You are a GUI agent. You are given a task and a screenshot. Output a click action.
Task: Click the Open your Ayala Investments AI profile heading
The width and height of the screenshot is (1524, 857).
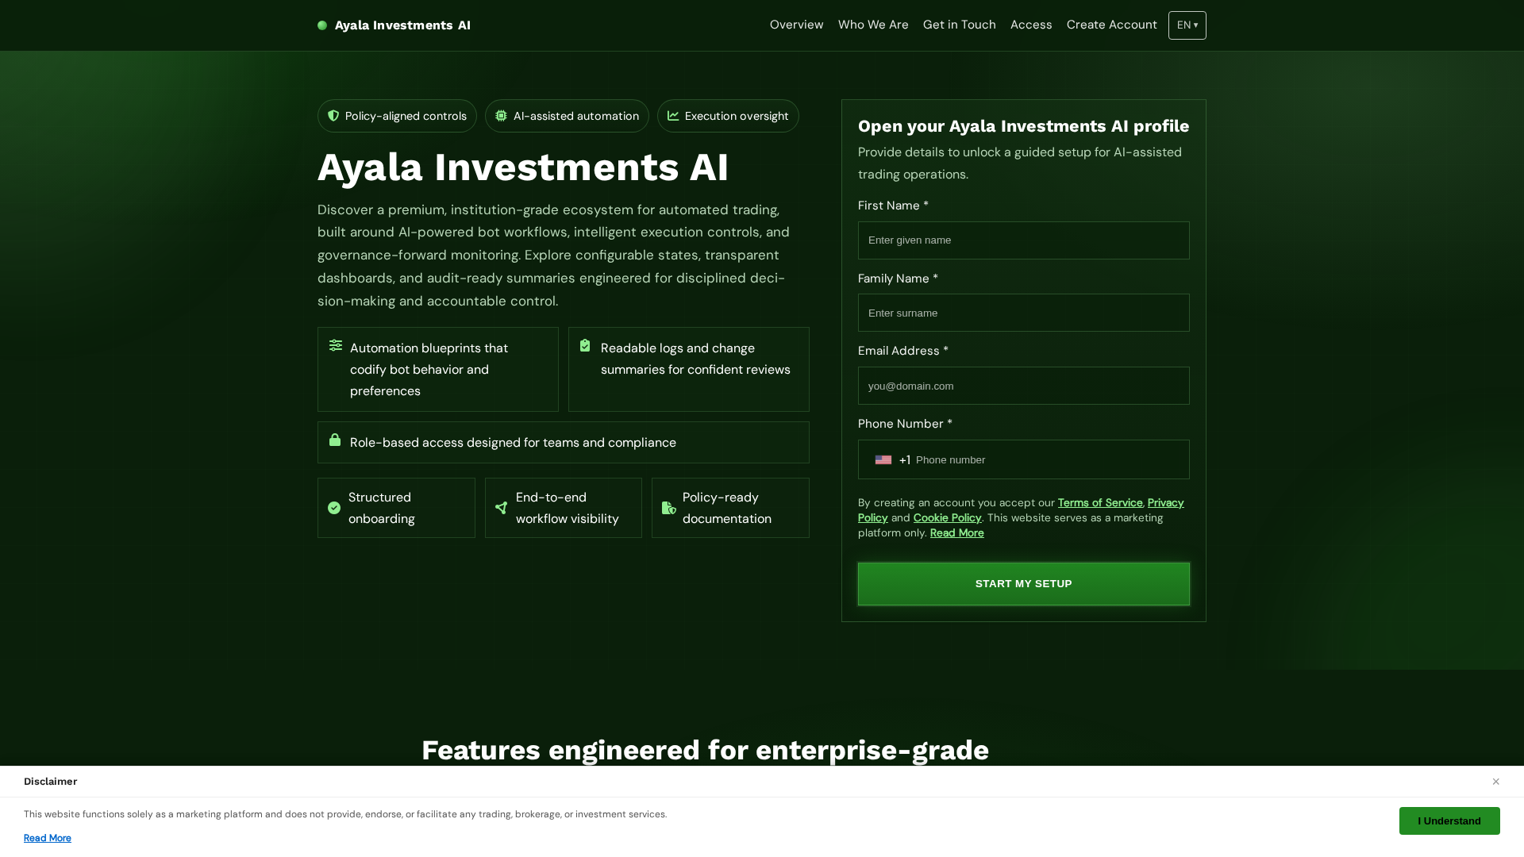pos(1023,126)
